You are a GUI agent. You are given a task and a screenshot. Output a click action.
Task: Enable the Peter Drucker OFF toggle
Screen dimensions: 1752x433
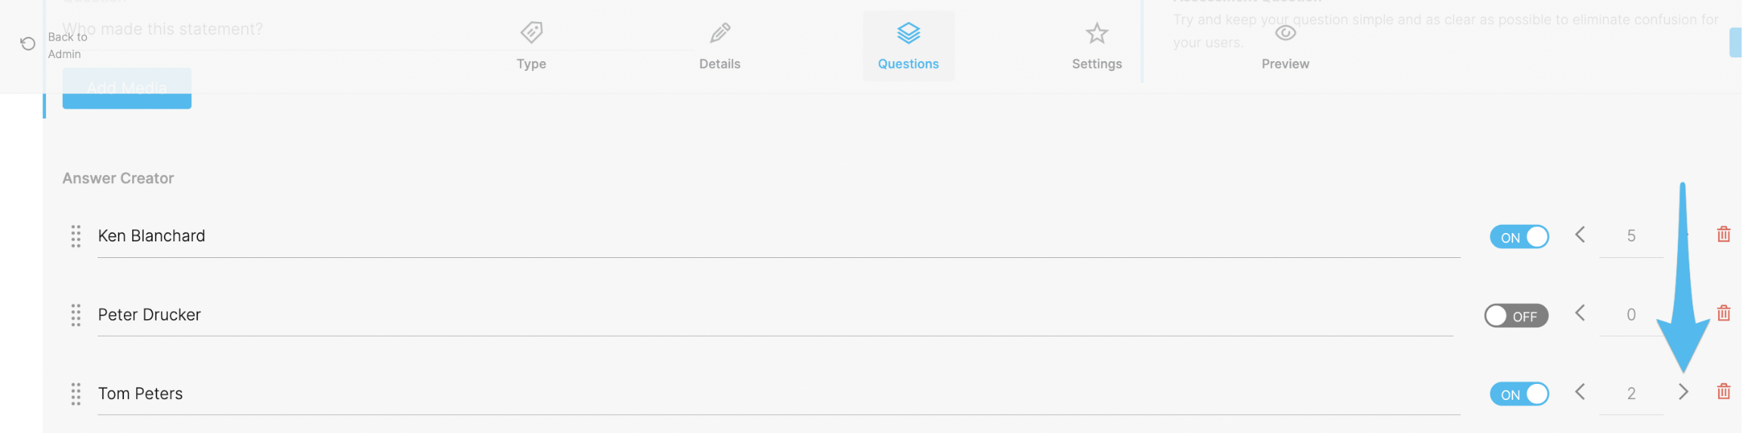tap(1516, 315)
